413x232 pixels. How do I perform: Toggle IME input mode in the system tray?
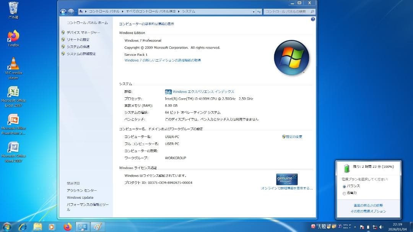pos(319,226)
